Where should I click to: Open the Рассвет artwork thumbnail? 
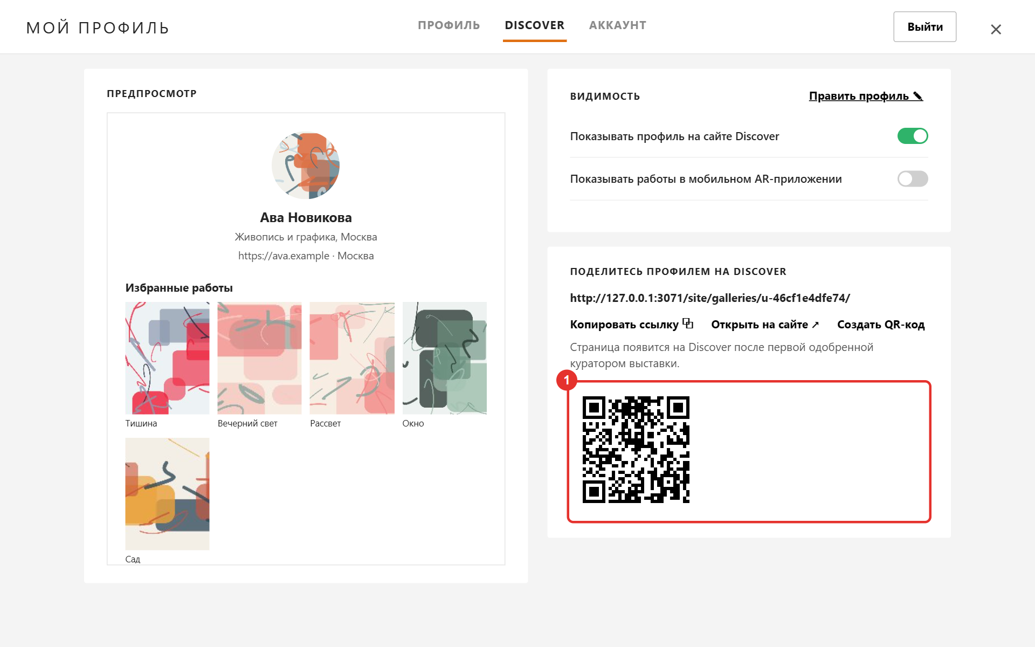click(352, 358)
